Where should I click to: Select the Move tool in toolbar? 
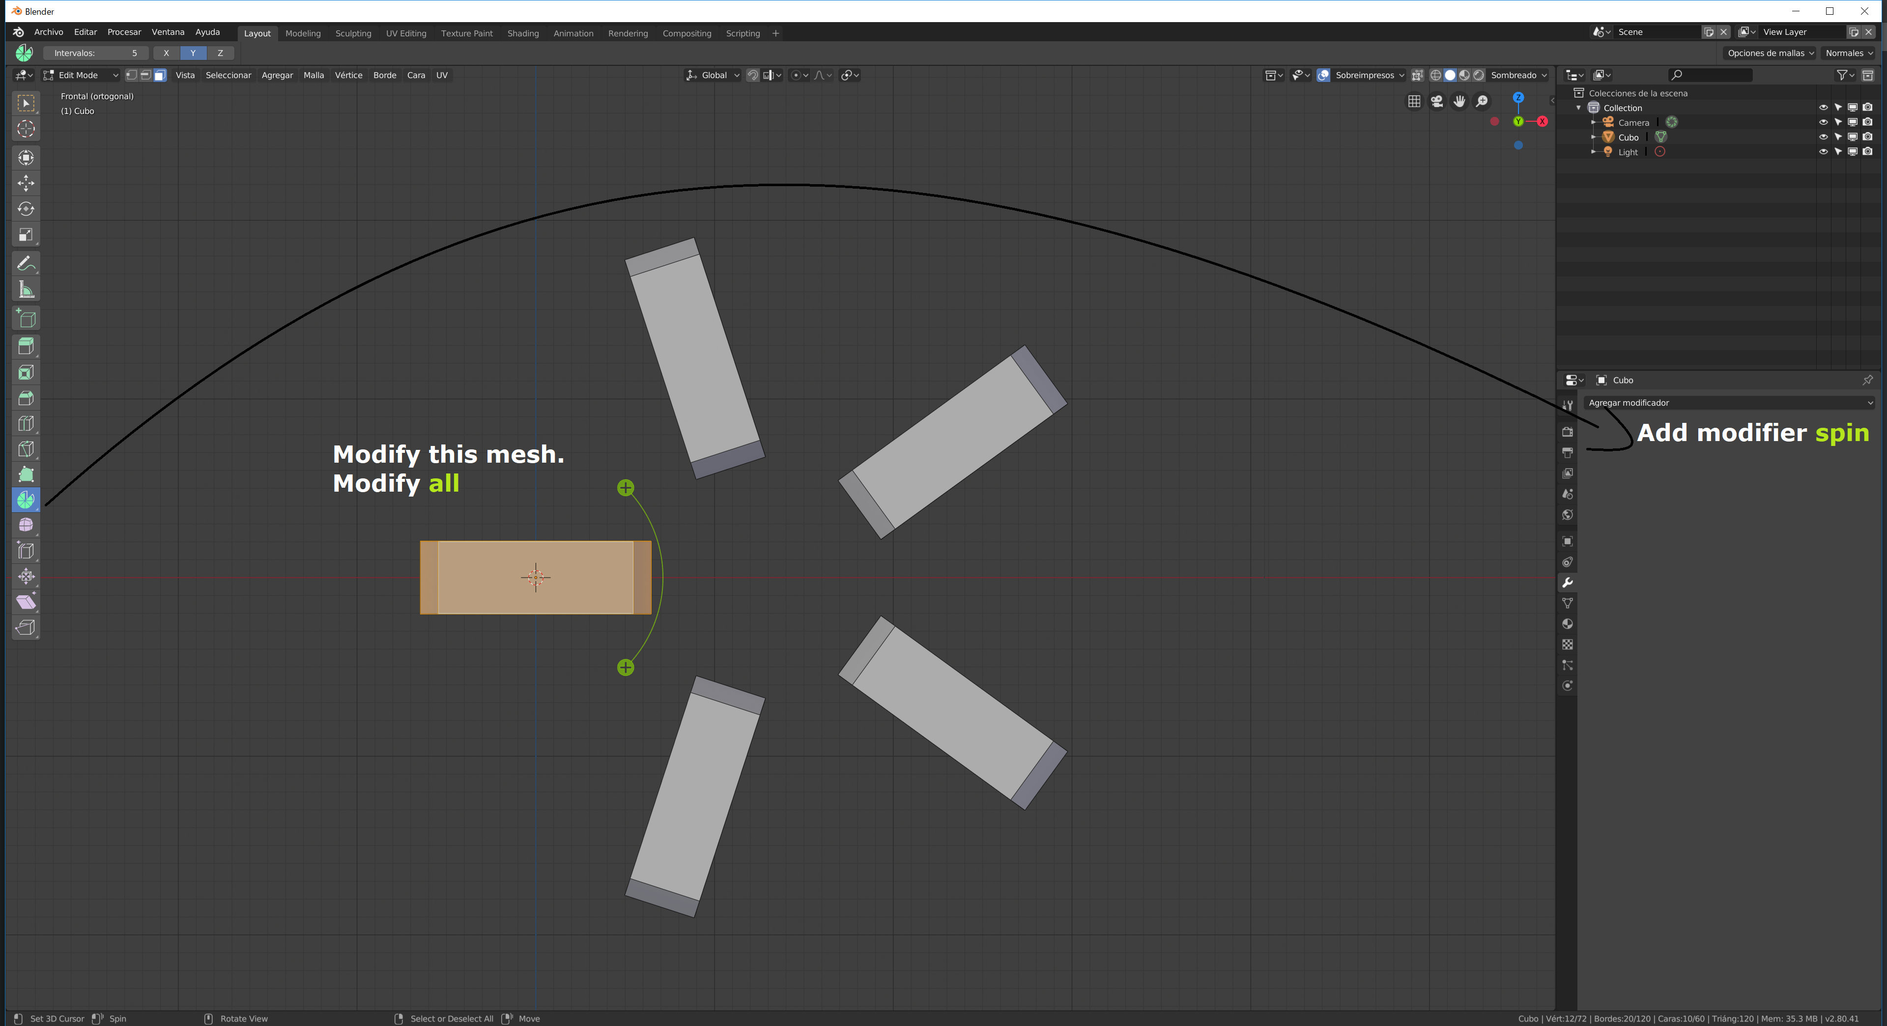pos(26,183)
